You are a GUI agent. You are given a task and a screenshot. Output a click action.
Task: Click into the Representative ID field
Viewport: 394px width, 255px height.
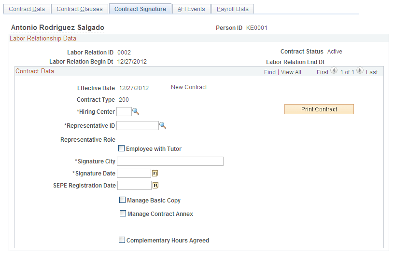pyautogui.click(x=138, y=126)
